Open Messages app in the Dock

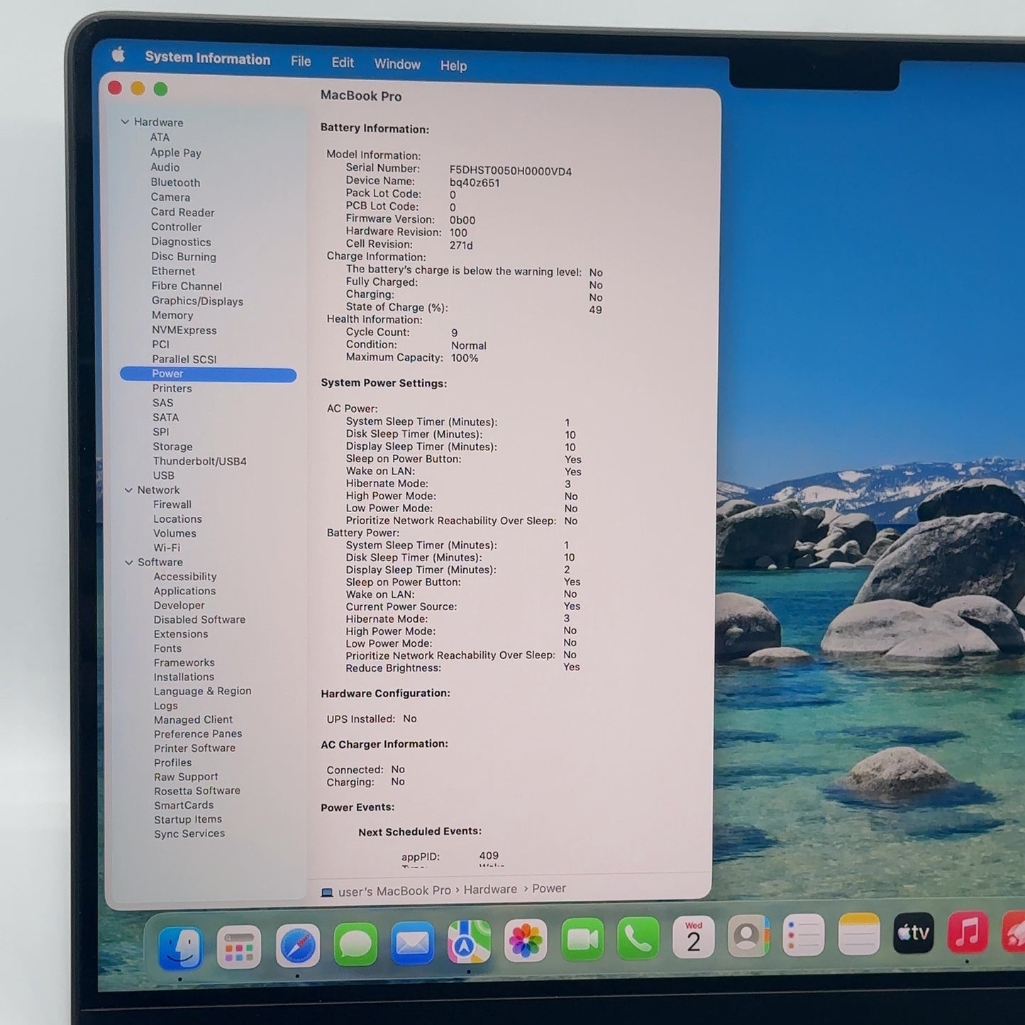point(355,945)
